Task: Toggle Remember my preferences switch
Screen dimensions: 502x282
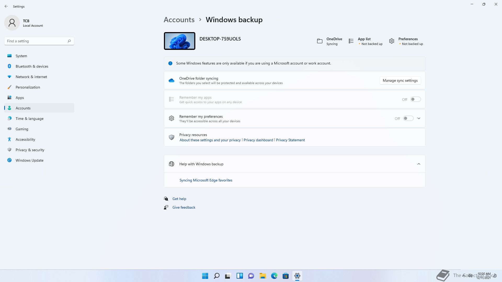Action: (x=408, y=118)
